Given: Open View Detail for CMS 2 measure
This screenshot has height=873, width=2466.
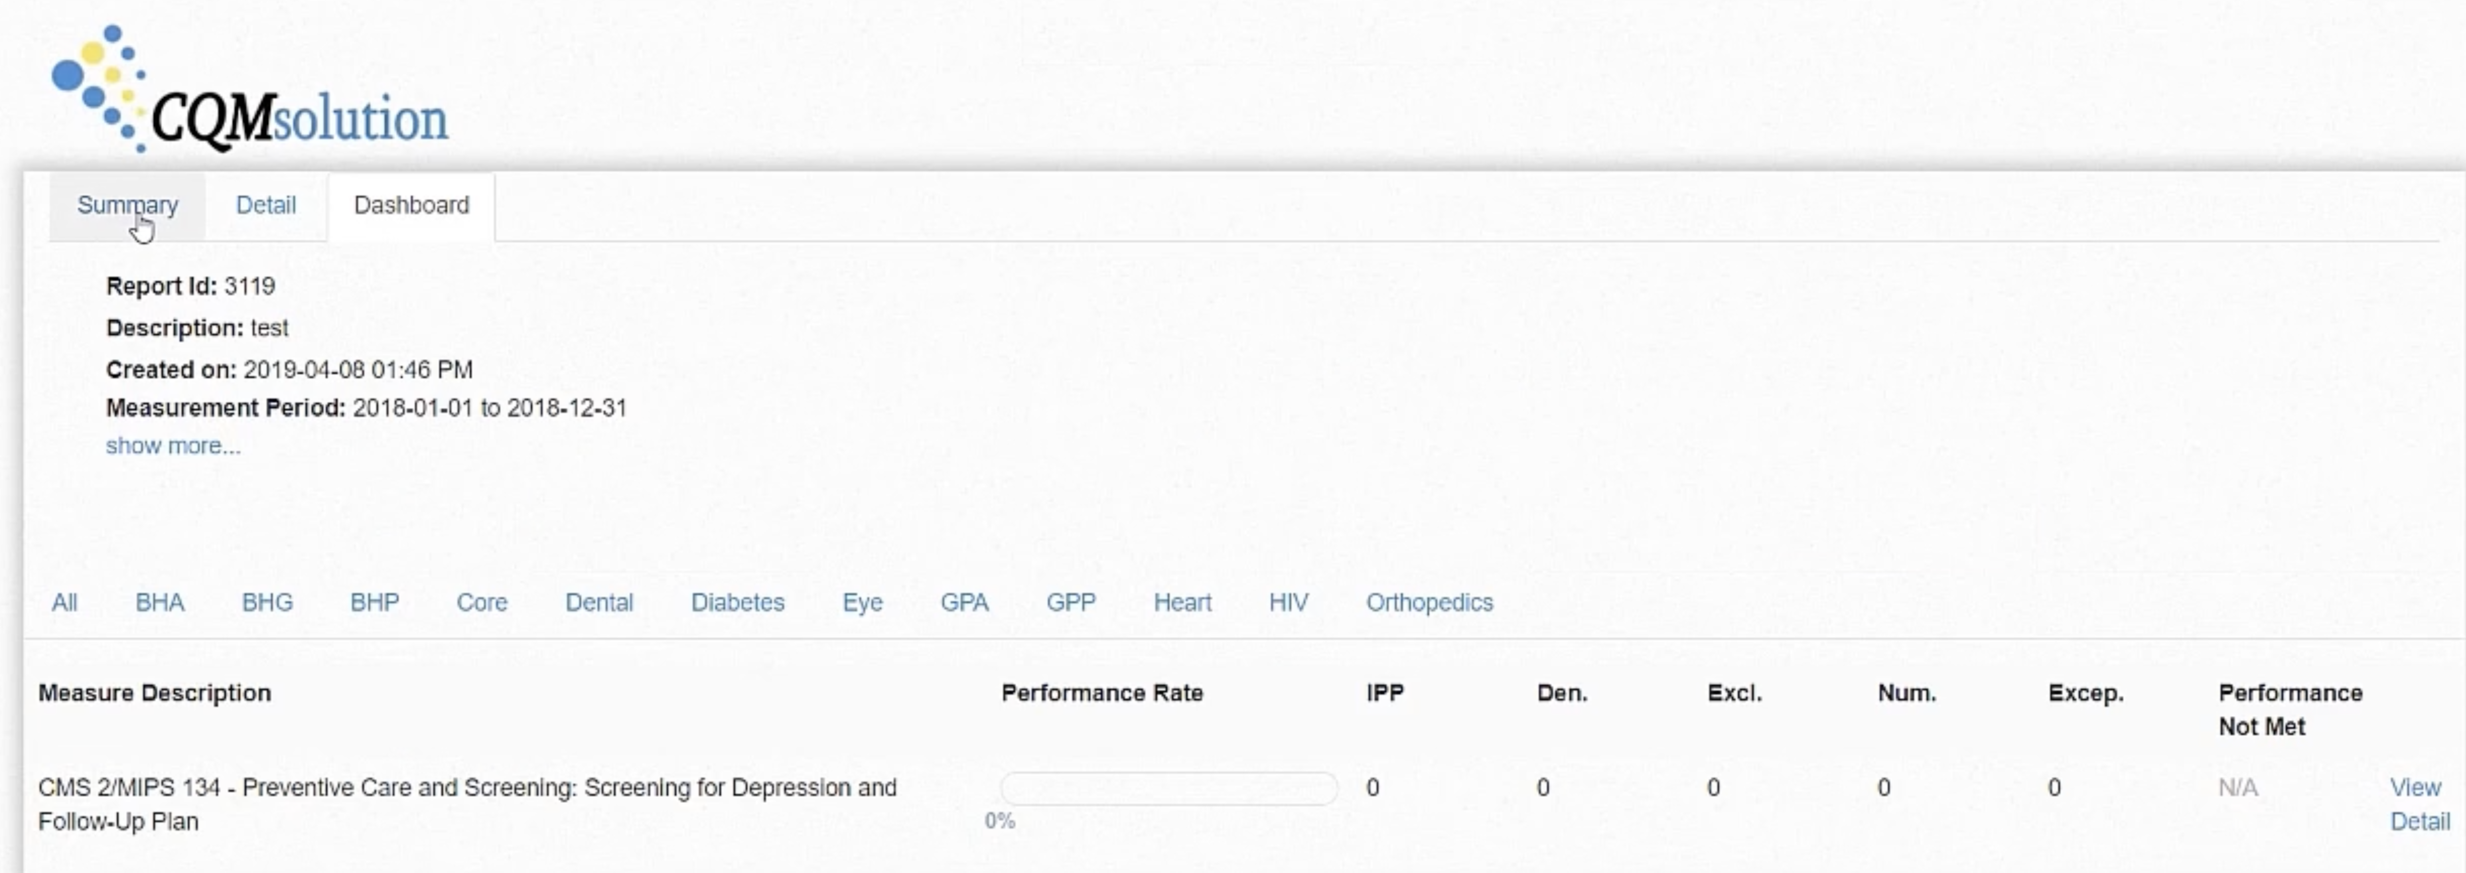Looking at the screenshot, I should [2418, 804].
